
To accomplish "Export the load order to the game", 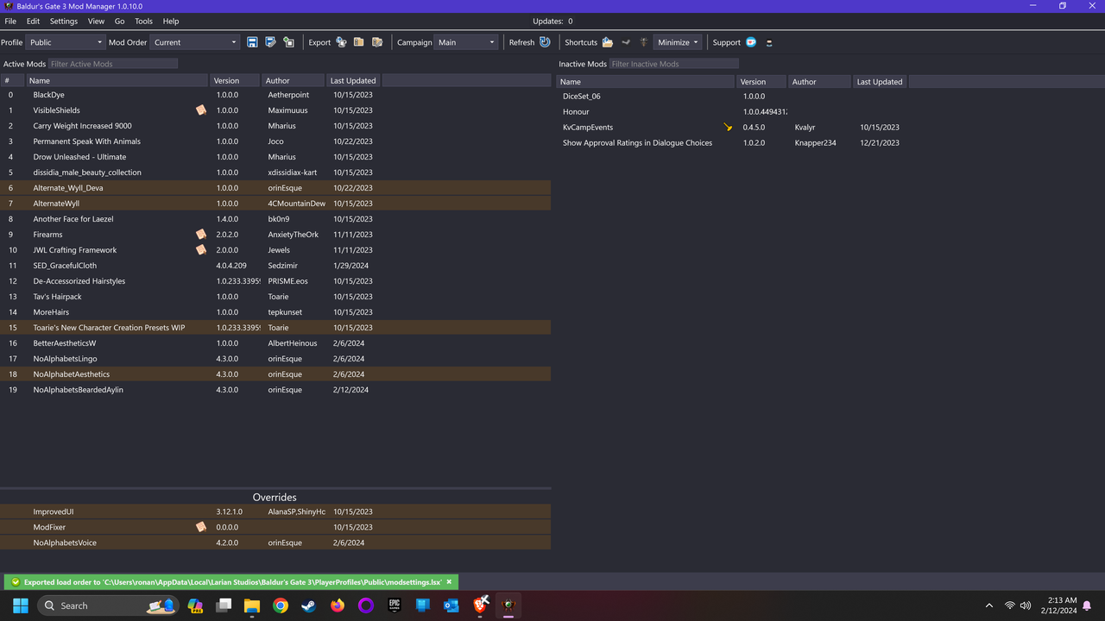I will (341, 41).
